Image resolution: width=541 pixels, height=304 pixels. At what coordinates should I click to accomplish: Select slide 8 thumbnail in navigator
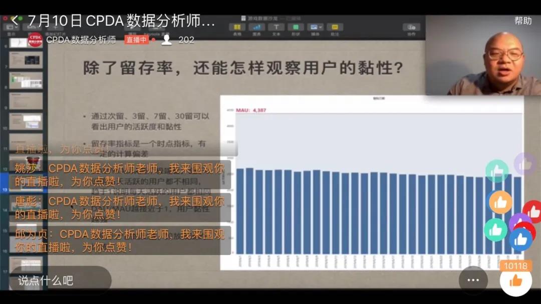click(x=26, y=80)
